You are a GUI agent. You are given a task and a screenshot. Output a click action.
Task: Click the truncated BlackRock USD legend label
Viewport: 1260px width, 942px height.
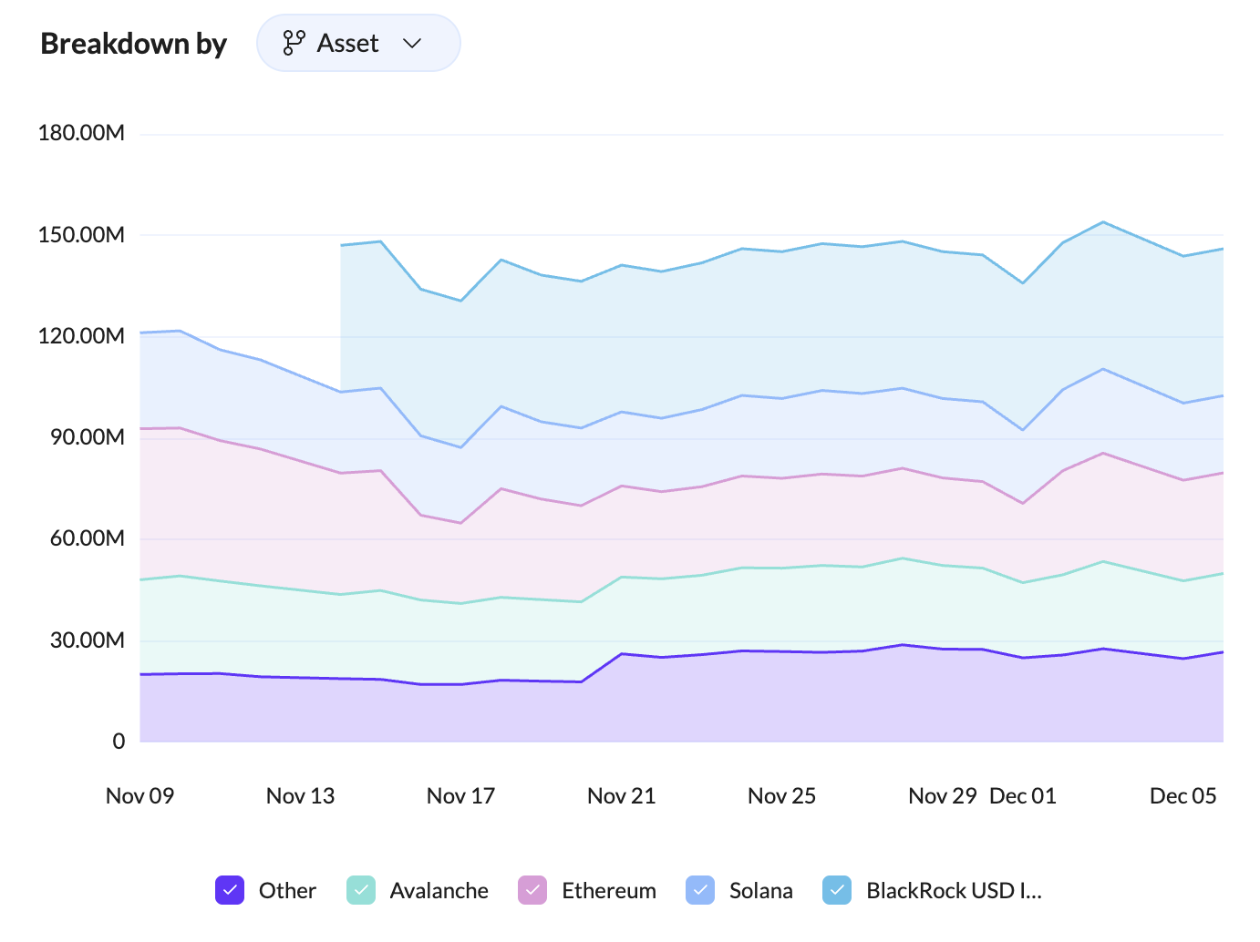(x=953, y=890)
